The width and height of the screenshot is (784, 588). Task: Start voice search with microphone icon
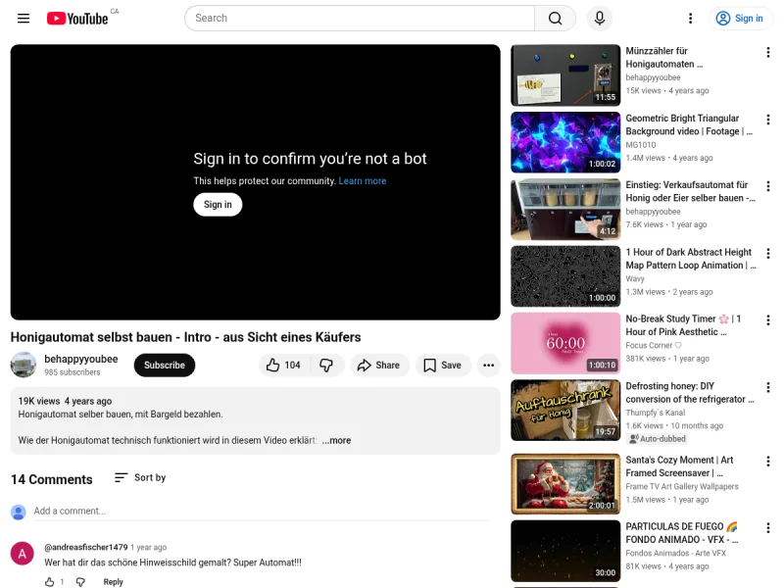[x=599, y=19]
